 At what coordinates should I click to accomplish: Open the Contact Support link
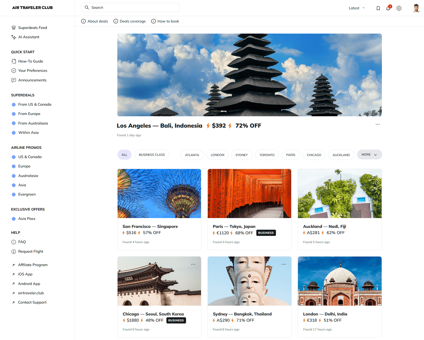click(x=32, y=302)
